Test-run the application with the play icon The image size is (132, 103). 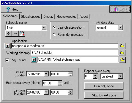[7, 46]
